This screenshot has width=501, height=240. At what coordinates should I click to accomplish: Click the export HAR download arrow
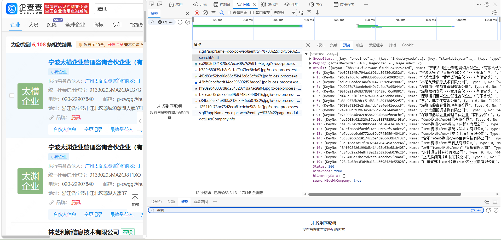[317, 13]
